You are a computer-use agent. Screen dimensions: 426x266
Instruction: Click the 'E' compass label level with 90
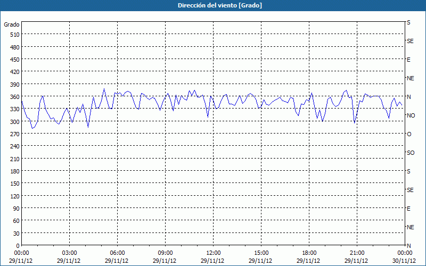pyautogui.click(x=408, y=209)
